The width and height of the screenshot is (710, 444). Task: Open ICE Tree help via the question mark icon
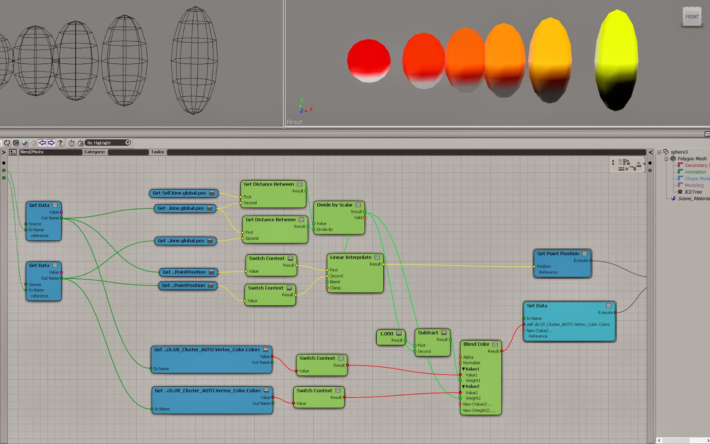60,143
